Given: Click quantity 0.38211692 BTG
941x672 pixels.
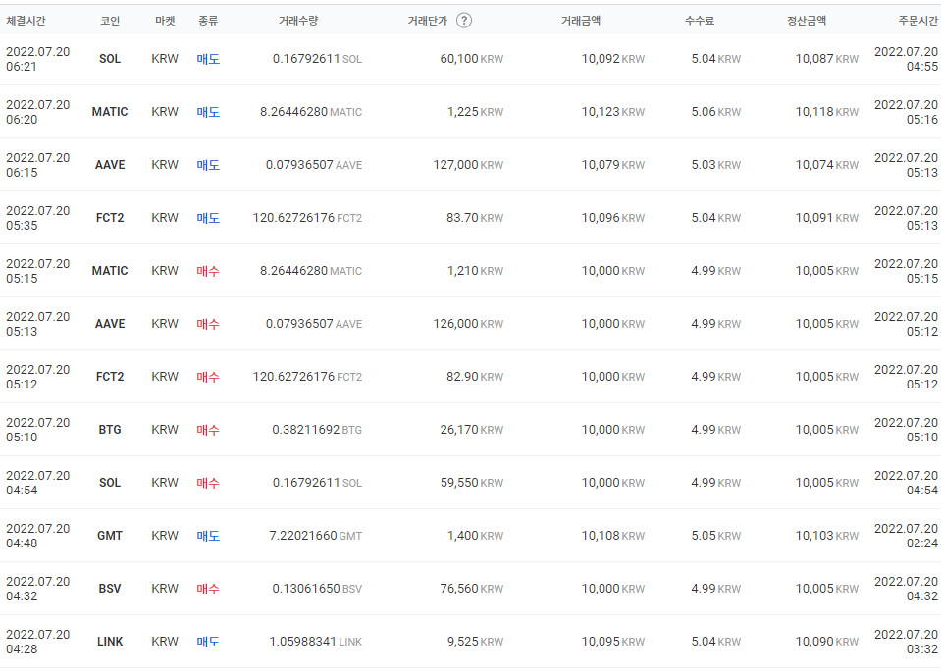Looking at the screenshot, I should 317,429.
